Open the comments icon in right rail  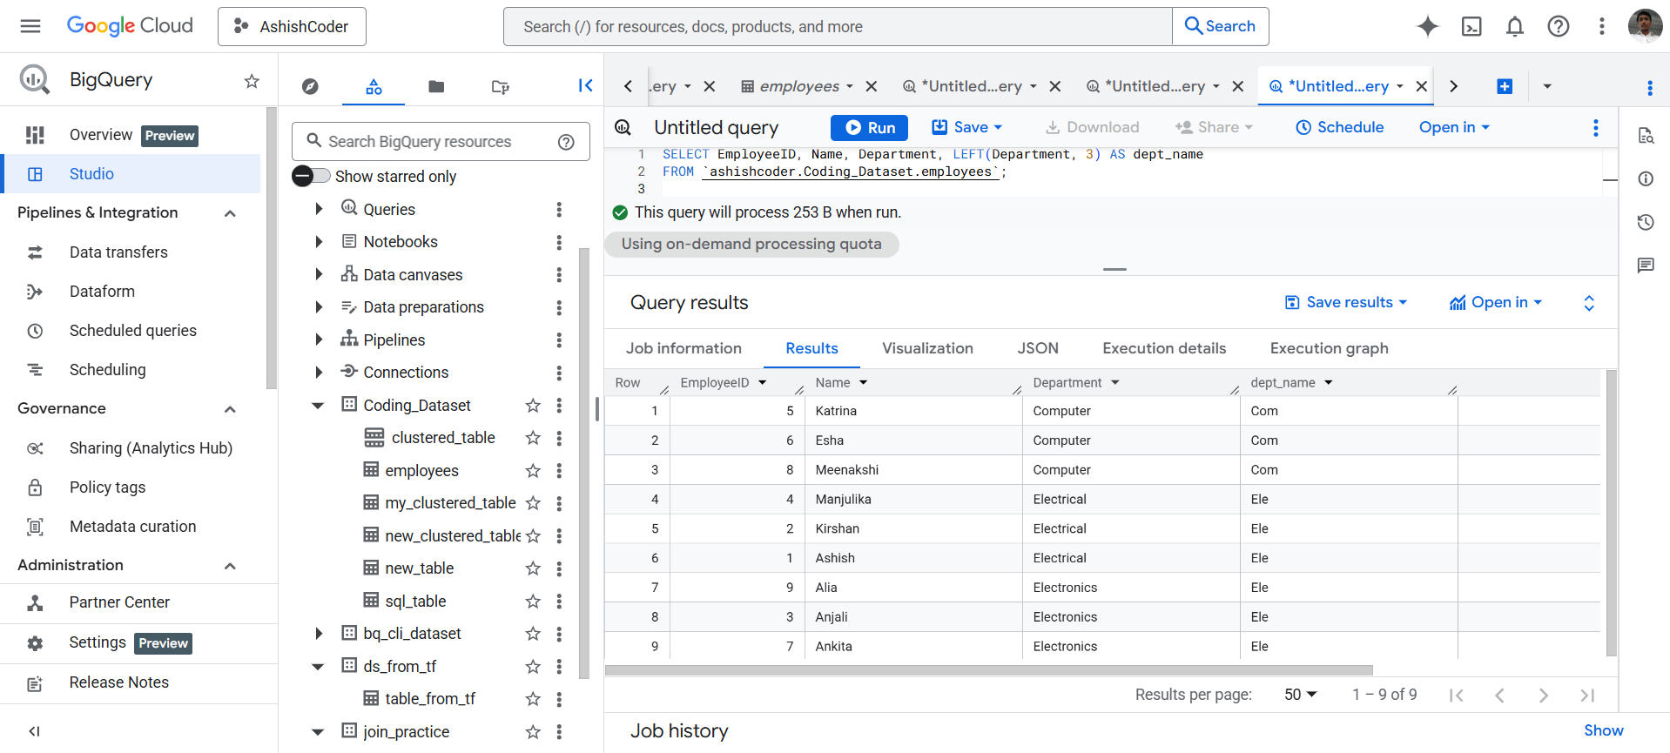pos(1646,266)
